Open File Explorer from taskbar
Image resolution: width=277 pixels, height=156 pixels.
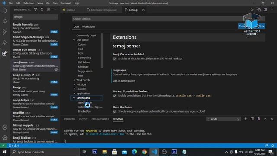tap(105, 152)
